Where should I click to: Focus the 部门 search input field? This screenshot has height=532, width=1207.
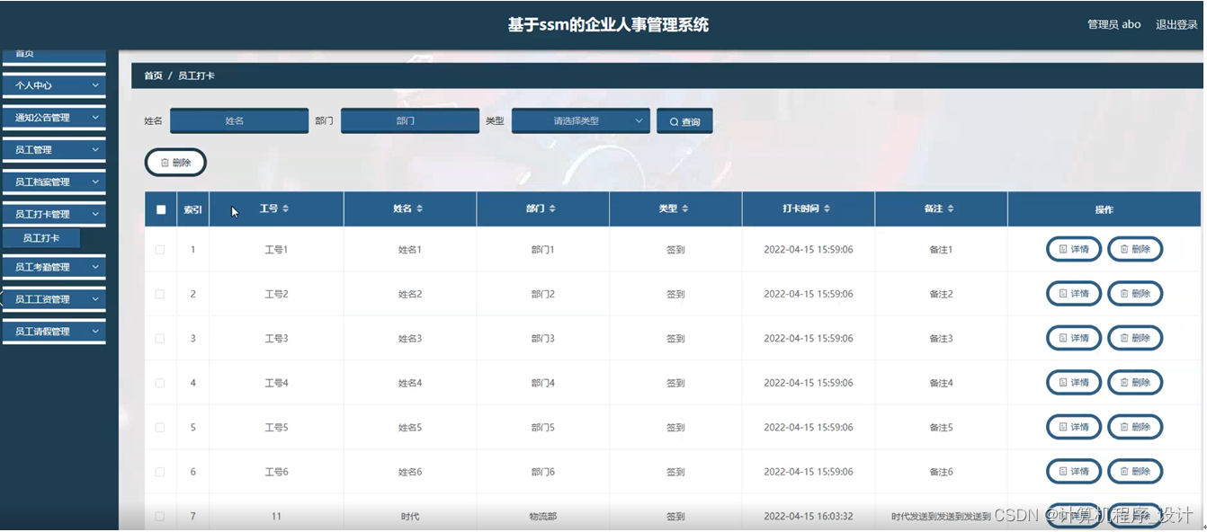point(410,120)
